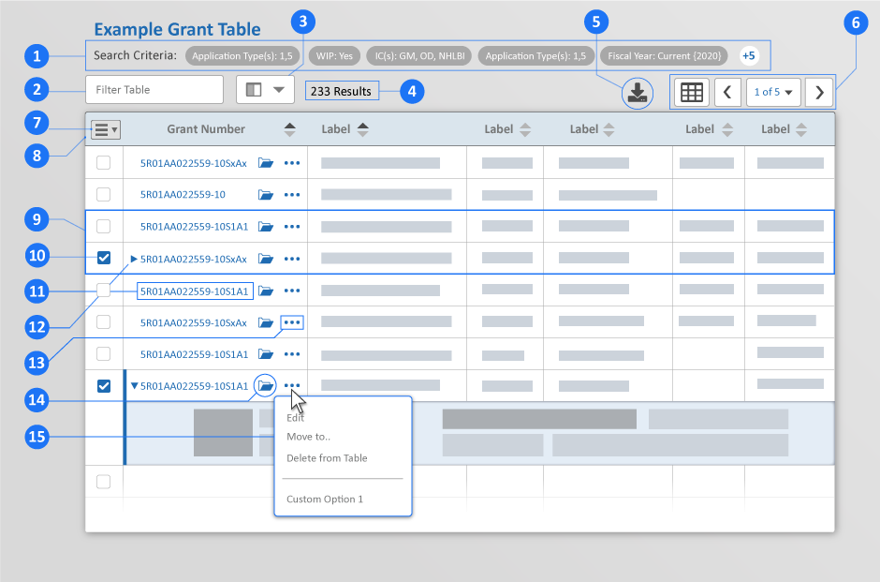
Task: Uncheck the checked 5R01AA022559-10SxAx row checkbox
Action: 104,259
